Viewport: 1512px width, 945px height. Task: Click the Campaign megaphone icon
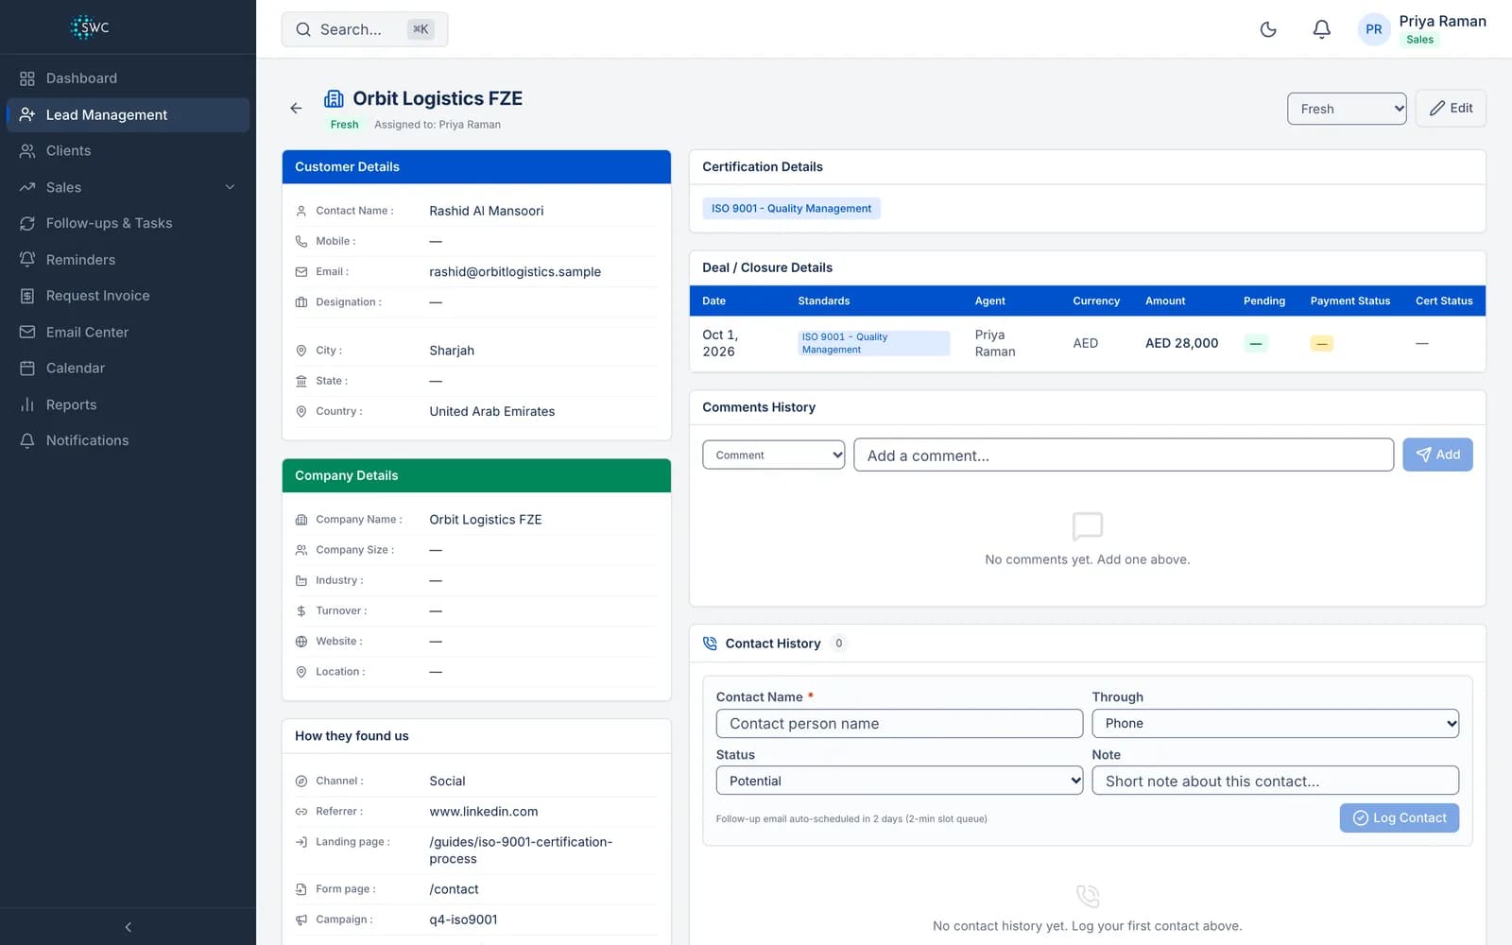click(x=301, y=919)
